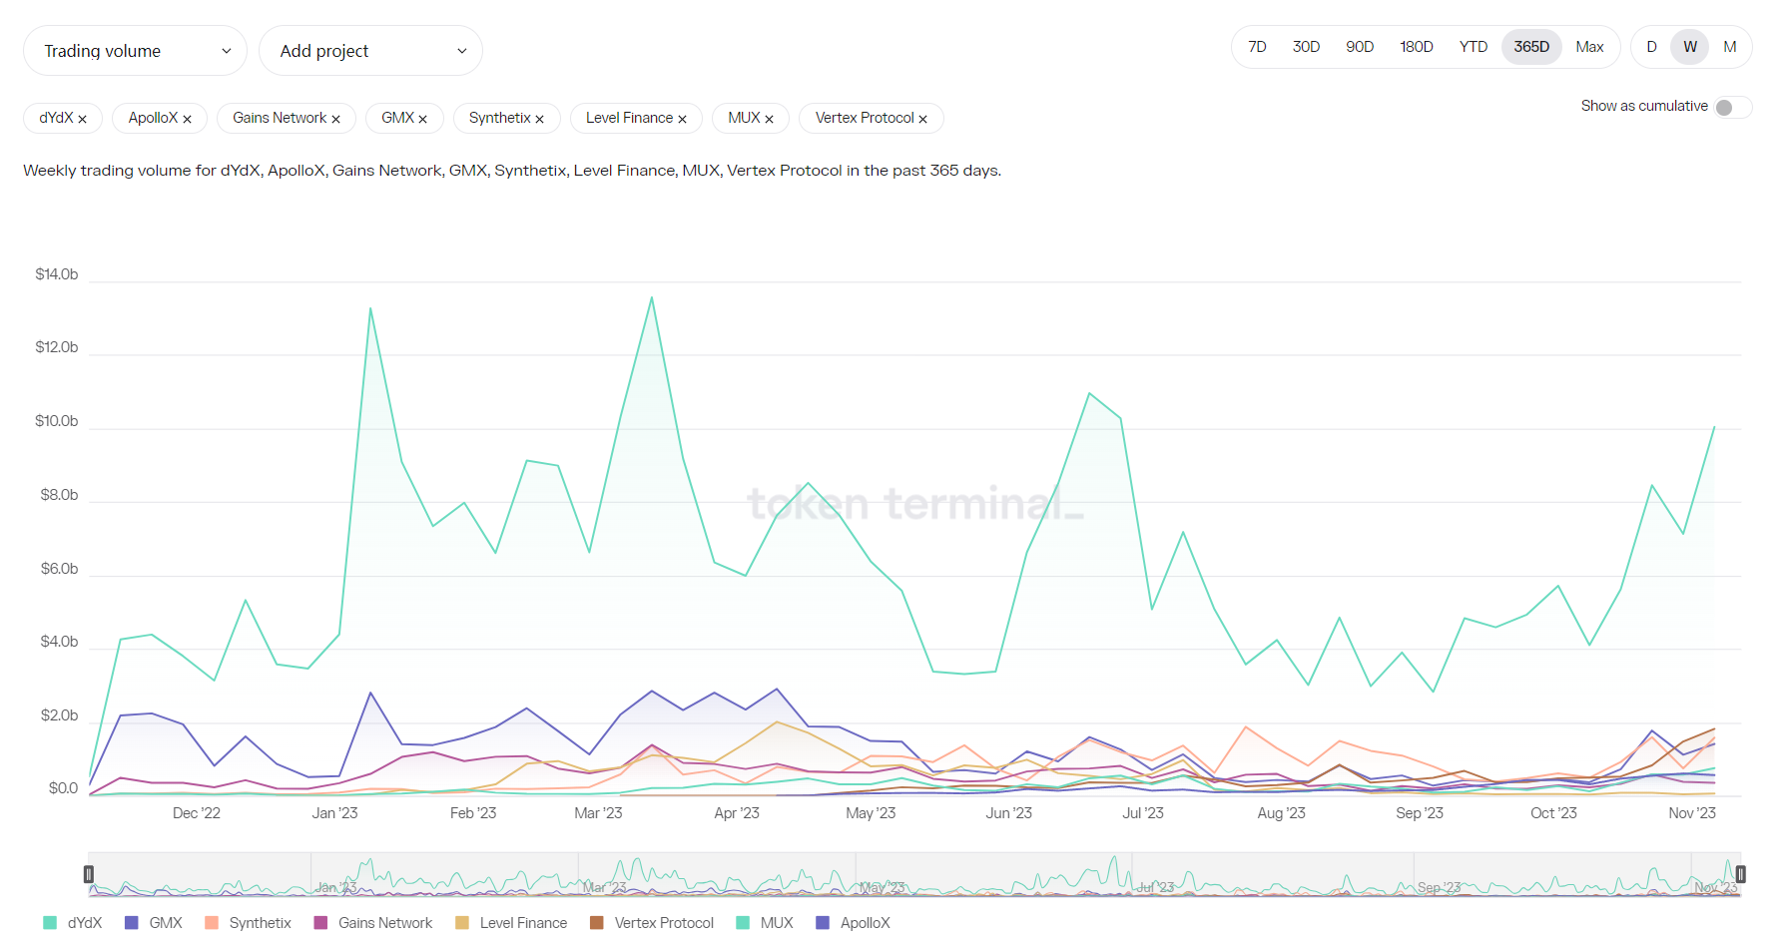Screen dimensions: 1782x939
Task: Remove ApolloX project using its x icon
Action: click(x=187, y=119)
